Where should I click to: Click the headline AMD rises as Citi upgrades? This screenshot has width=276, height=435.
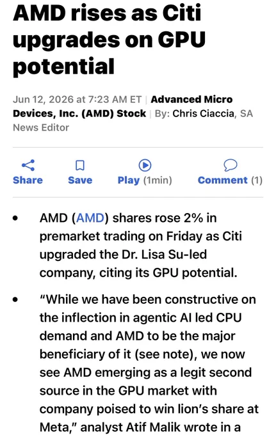[109, 40]
